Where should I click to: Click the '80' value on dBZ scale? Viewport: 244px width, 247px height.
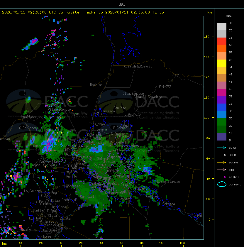(231, 23)
